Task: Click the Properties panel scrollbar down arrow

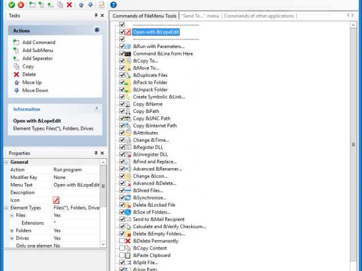Action: coord(103,244)
